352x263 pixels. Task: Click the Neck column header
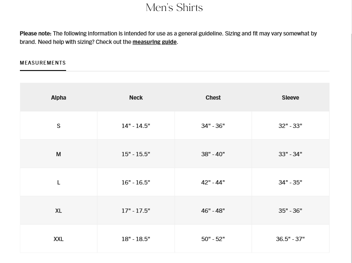click(x=136, y=98)
